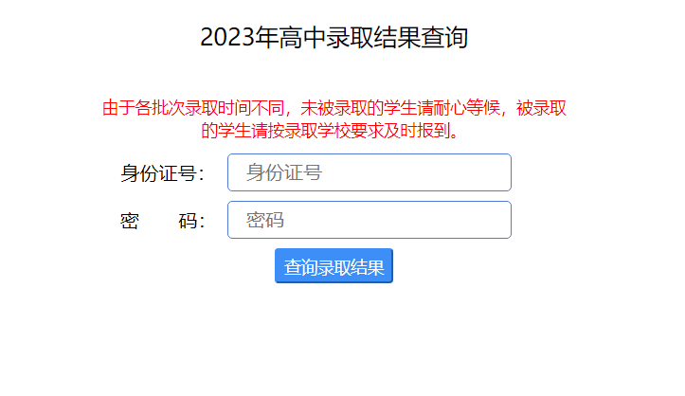Click the 身份证号 input field
This screenshot has height=396, width=685.
coord(370,172)
